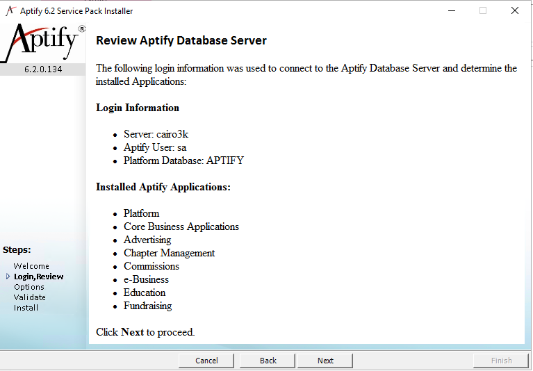Close the Service Pack Installer window

[x=515, y=10]
